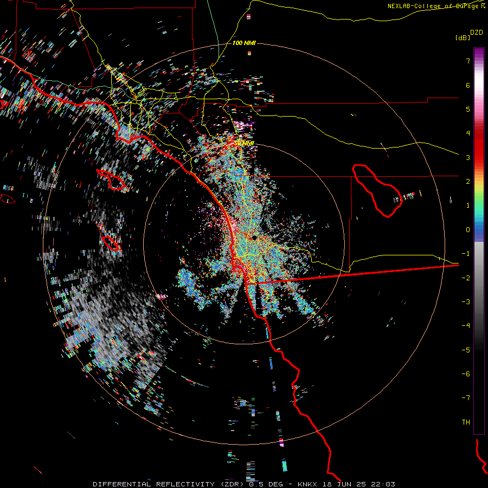Image resolution: width=488 pixels, height=488 pixels.
Task: Click the -2 value on color scale
Action: pyautogui.click(x=466, y=278)
